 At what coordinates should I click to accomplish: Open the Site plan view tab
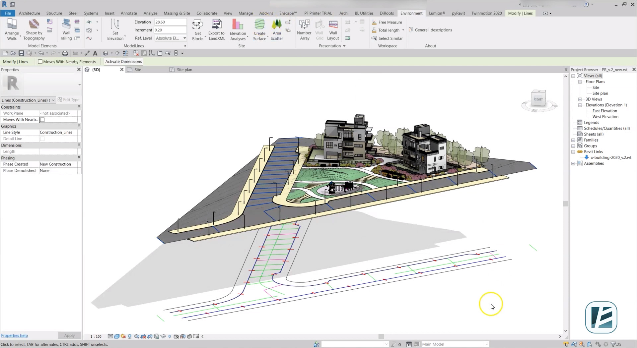pyautogui.click(x=184, y=70)
